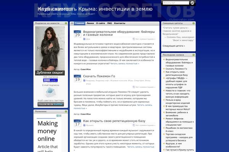Open the О сайте menu item
Viewport: 229px width, 152px height.
(x=100, y=23)
